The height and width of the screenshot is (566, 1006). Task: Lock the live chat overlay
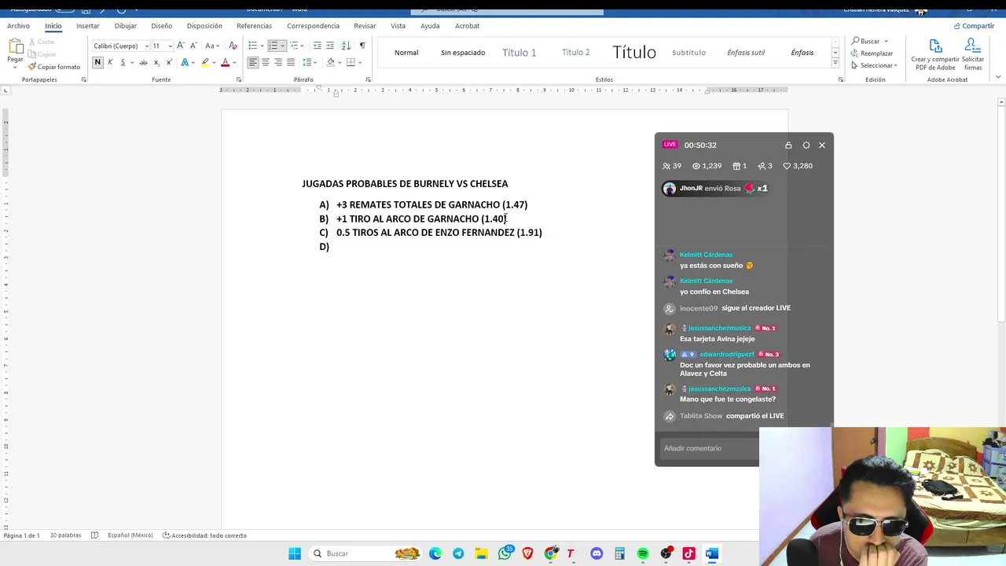788,145
